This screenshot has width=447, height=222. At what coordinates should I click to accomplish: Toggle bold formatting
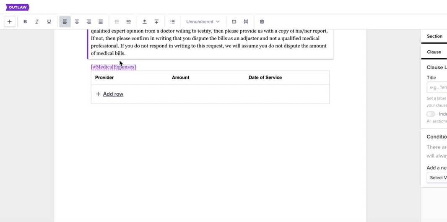[25, 22]
